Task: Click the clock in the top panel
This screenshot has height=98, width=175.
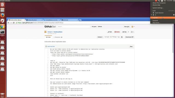Action: click(x=170, y=1)
